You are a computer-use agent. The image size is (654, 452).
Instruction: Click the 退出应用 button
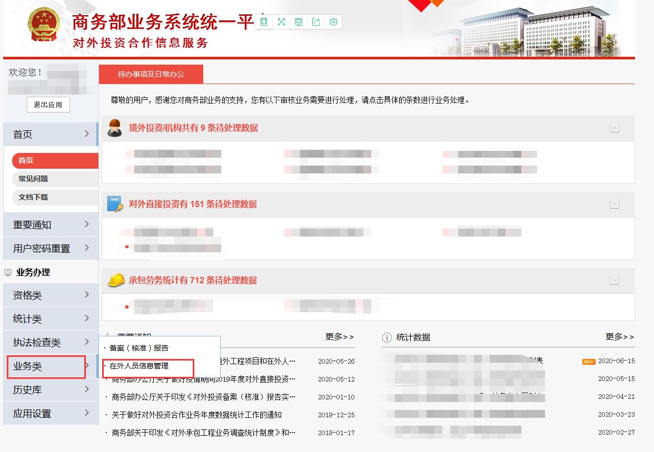48,105
